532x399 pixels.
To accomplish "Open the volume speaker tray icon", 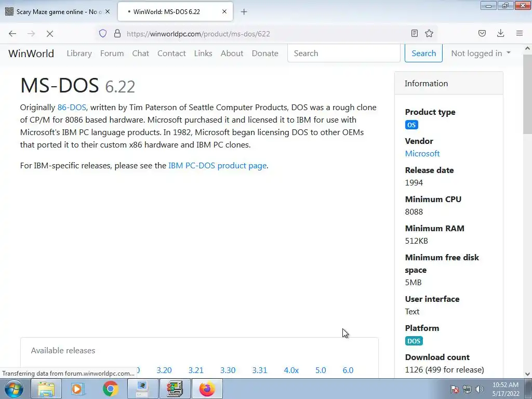I will coord(480,389).
